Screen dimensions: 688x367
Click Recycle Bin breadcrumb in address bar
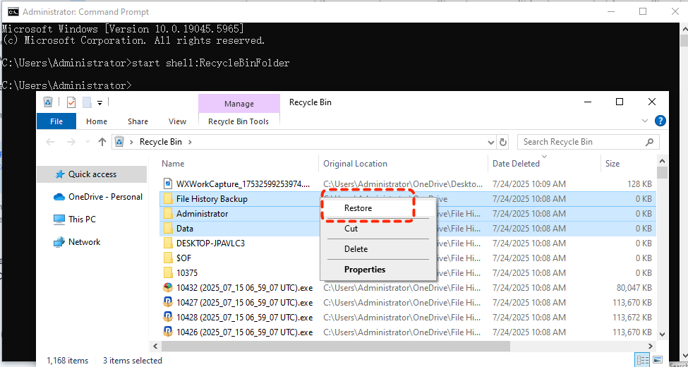click(161, 142)
